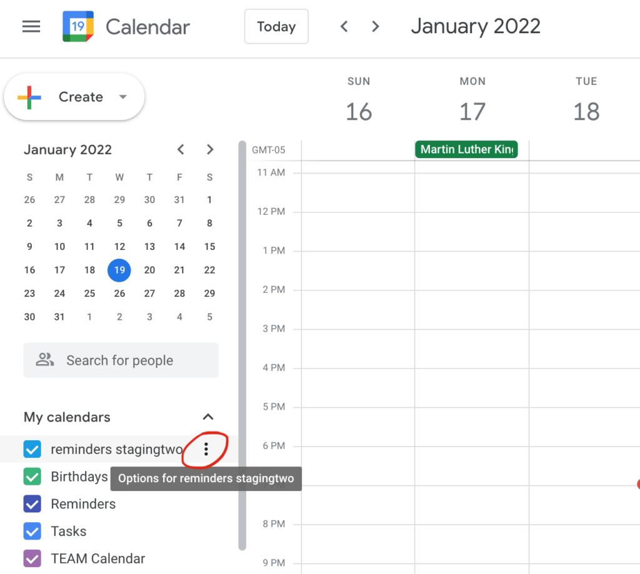Open the main hamburger menu

click(x=31, y=26)
